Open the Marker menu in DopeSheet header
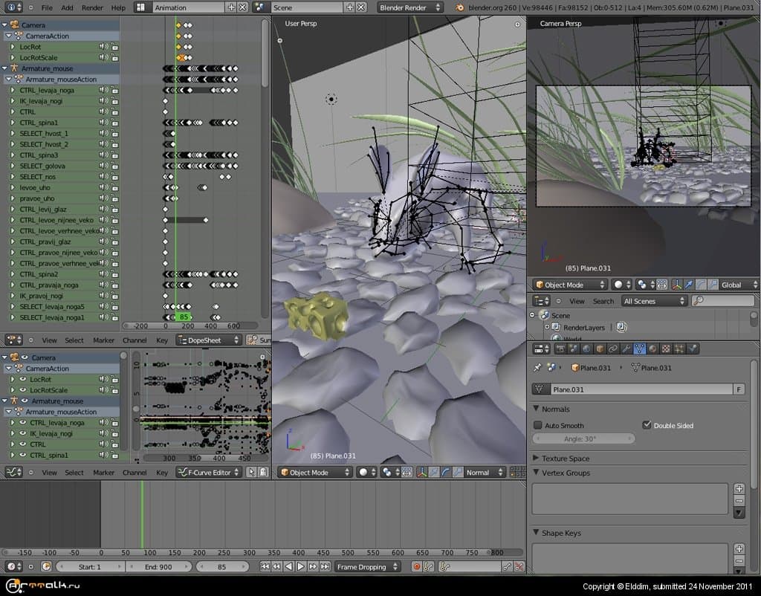 tap(103, 340)
